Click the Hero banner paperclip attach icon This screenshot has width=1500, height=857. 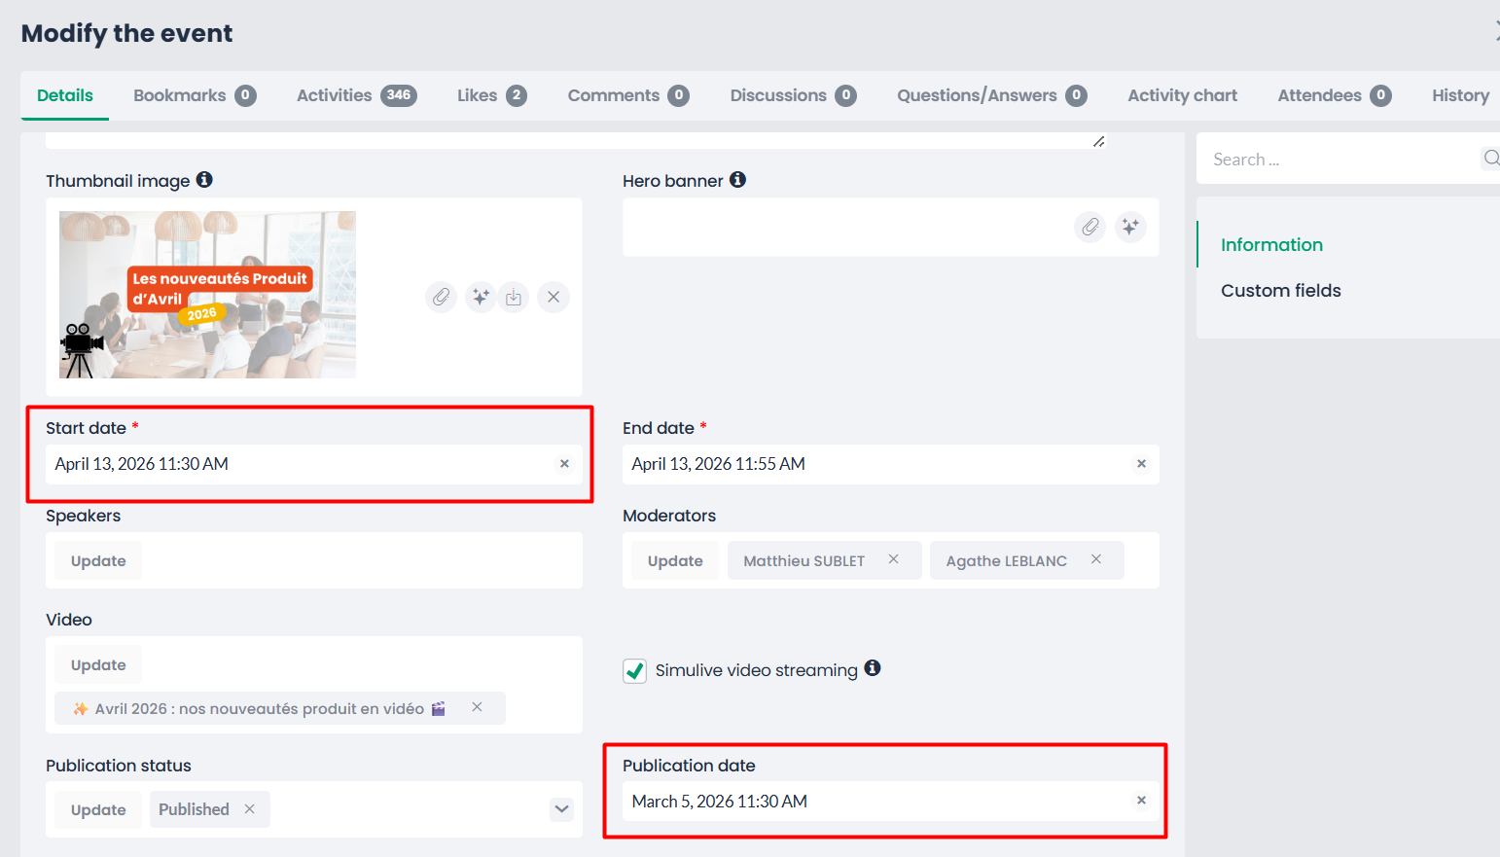[1090, 227]
